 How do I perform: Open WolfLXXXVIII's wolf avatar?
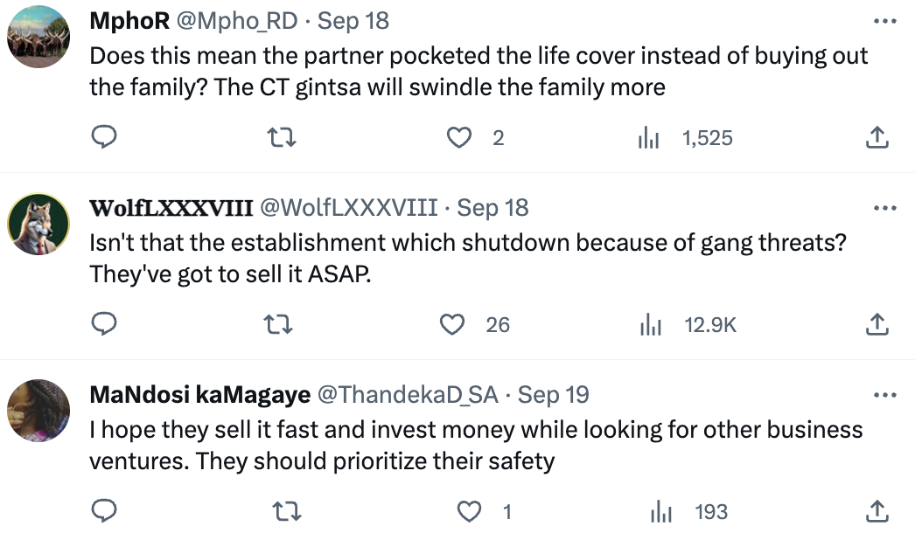[38, 225]
